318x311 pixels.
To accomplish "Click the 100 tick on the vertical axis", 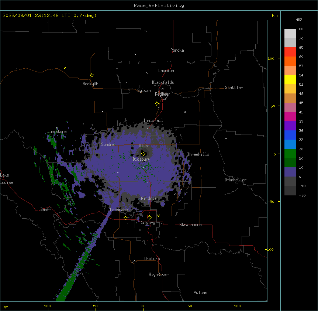I will (271, 58).
